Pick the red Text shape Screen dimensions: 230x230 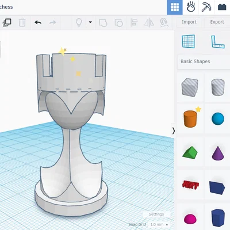click(190, 185)
